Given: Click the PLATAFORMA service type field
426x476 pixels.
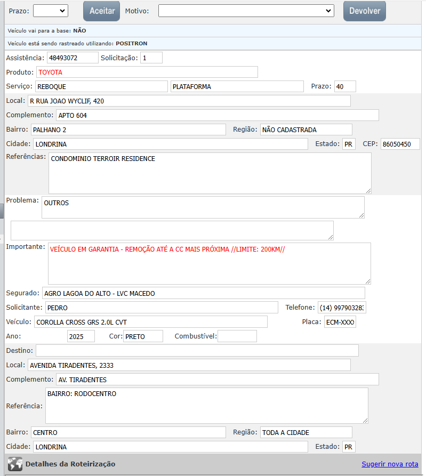Looking at the screenshot, I should pyautogui.click(x=237, y=86).
